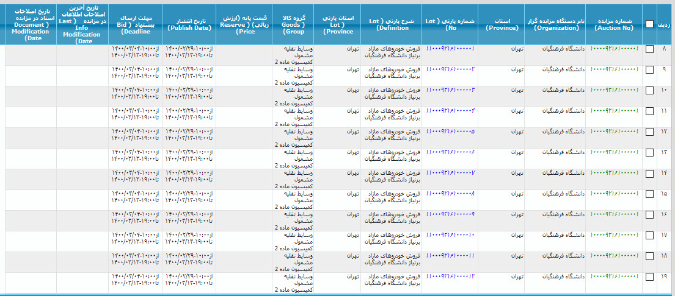The height and width of the screenshot is (296, 675).
Task: Enable the checkbox in row ۱۷
Action: click(x=649, y=236)
